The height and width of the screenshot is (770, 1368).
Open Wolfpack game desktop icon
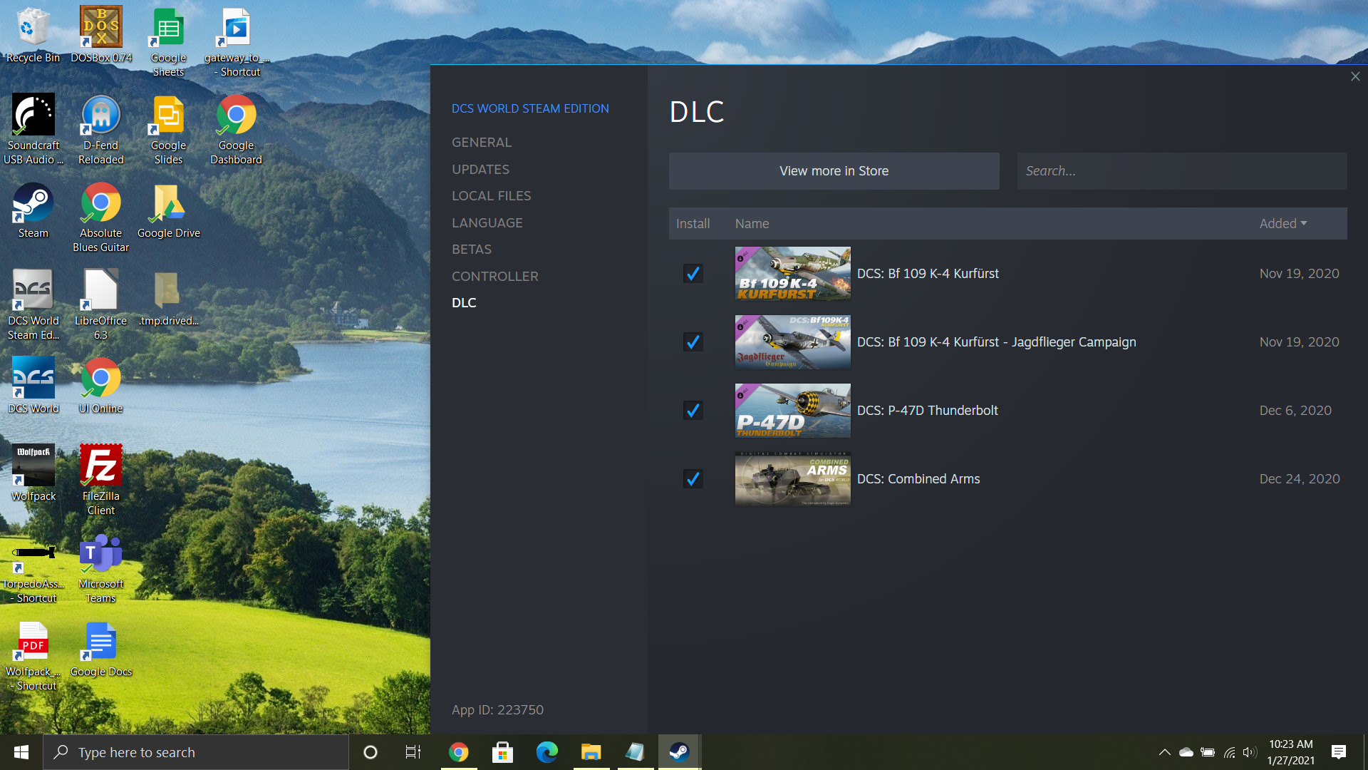point(33,473)
